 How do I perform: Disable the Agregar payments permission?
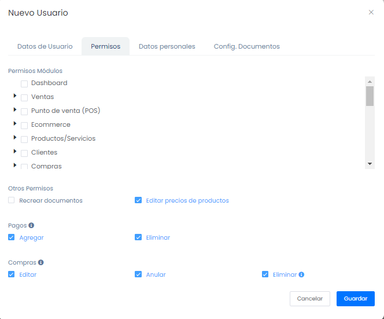coord(12,237)
